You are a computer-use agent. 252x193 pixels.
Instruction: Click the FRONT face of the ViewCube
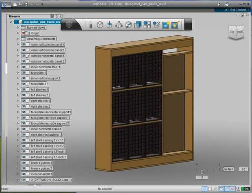coord(240,32)
